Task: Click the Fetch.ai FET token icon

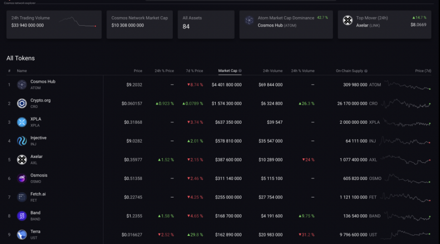Action: tap(22, 197)
